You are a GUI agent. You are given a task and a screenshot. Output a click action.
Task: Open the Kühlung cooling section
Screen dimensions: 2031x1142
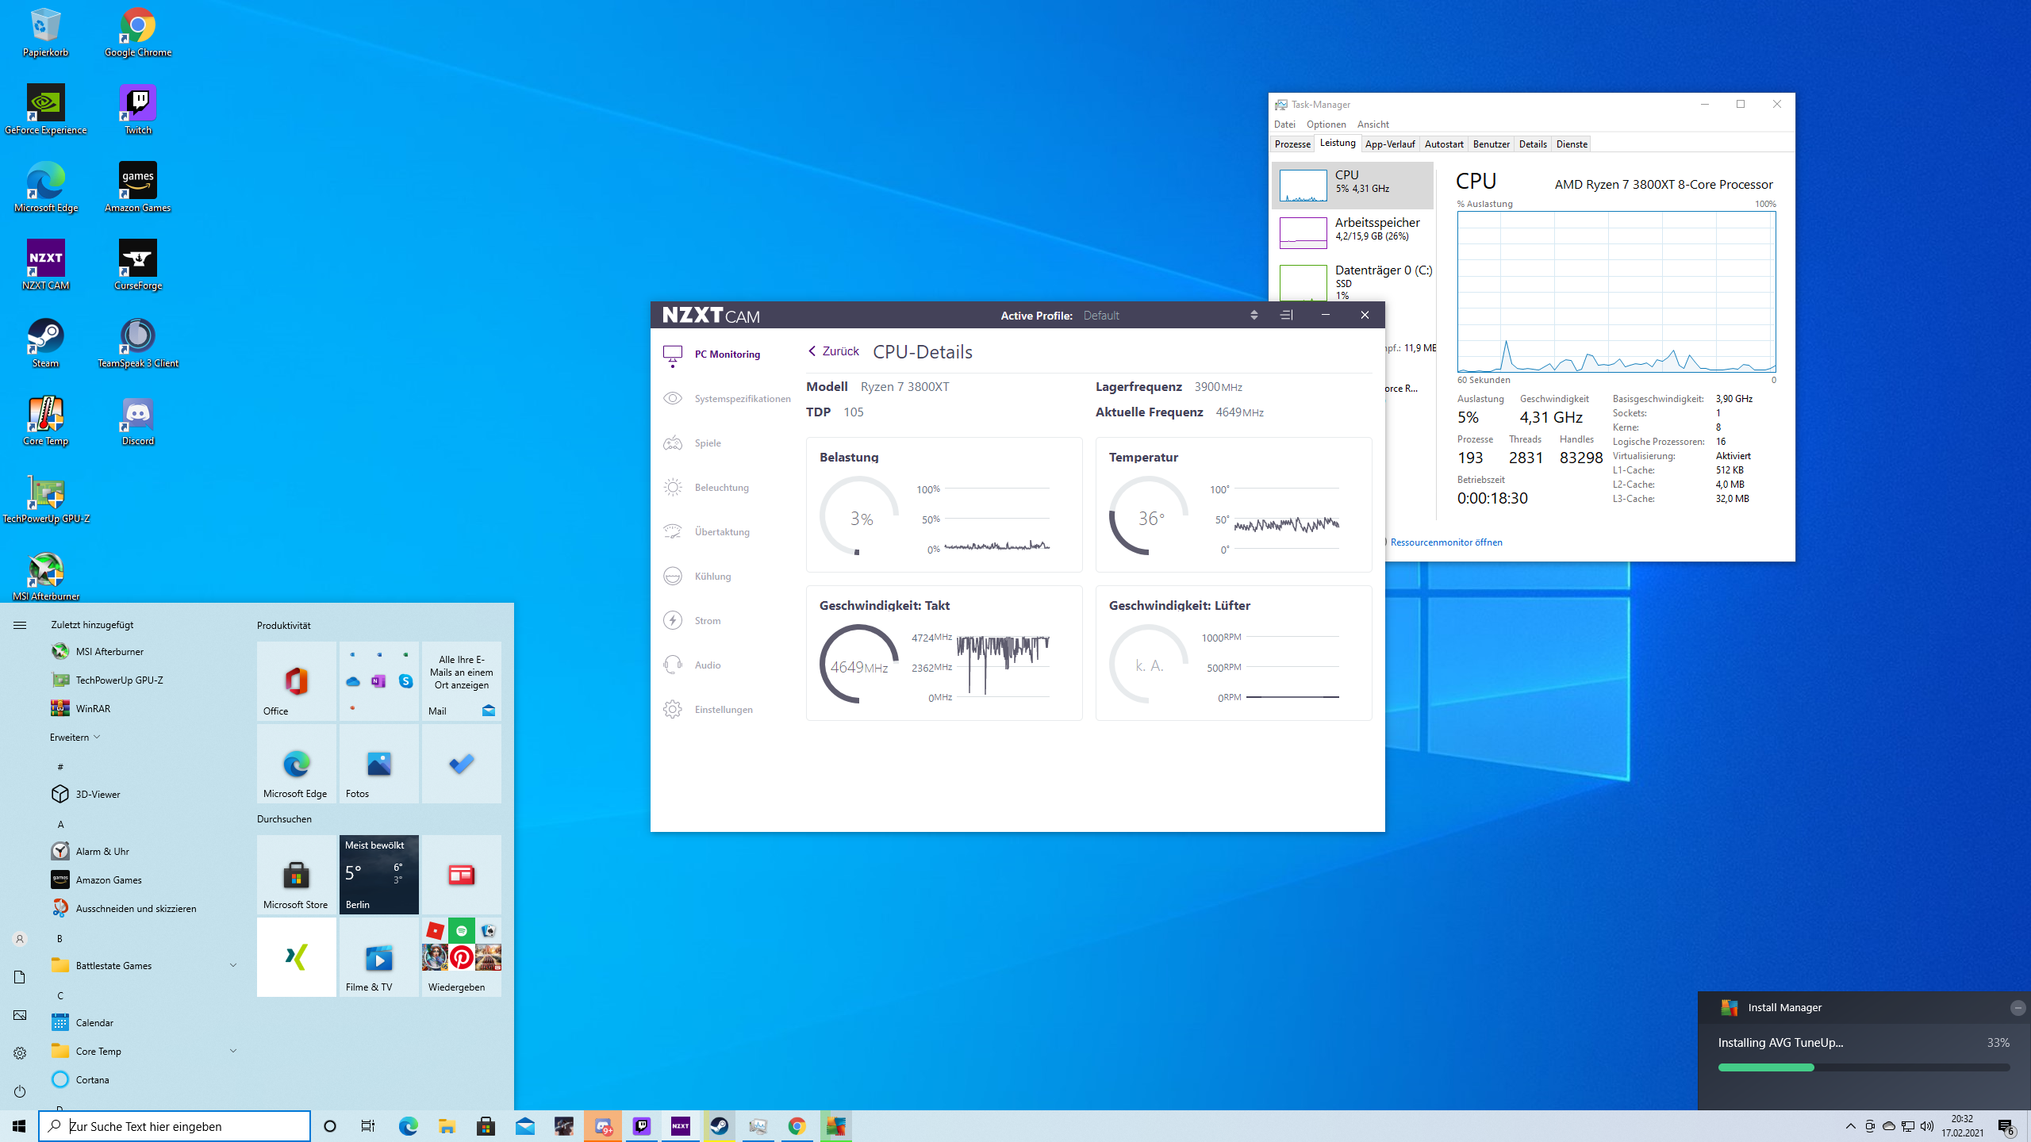click(x=712, y=576)
